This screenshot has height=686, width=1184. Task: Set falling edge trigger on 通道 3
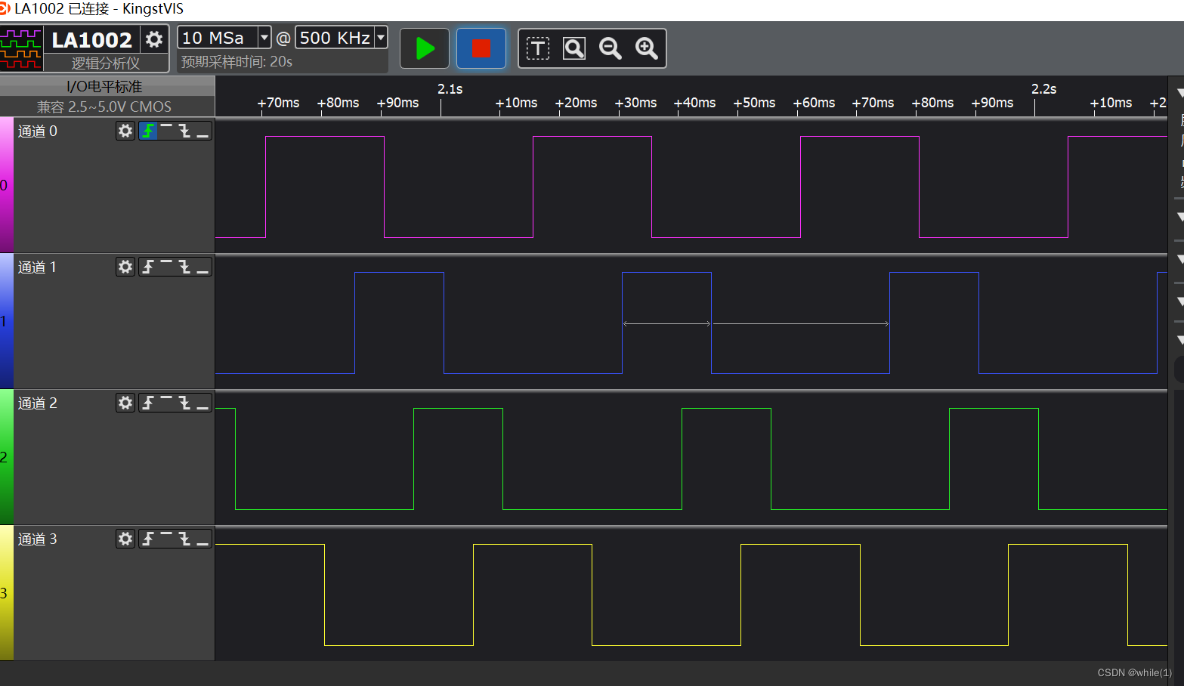[184, 539]
